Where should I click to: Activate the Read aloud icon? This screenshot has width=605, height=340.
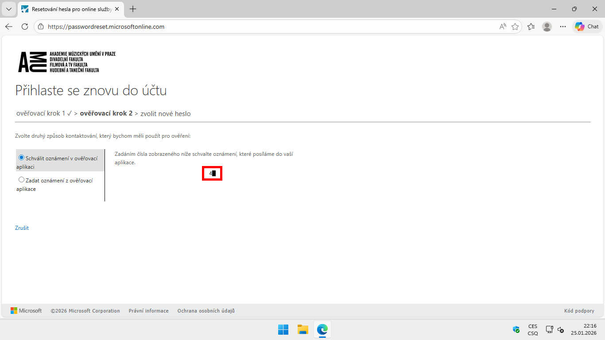503,26
